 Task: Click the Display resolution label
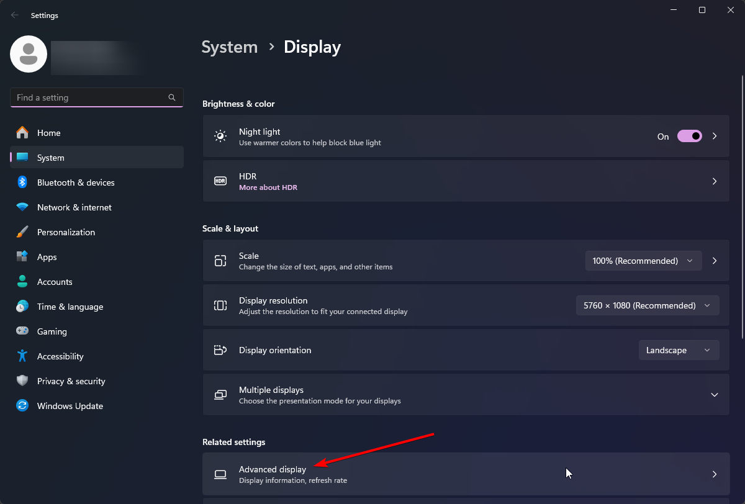pos(272,300)
